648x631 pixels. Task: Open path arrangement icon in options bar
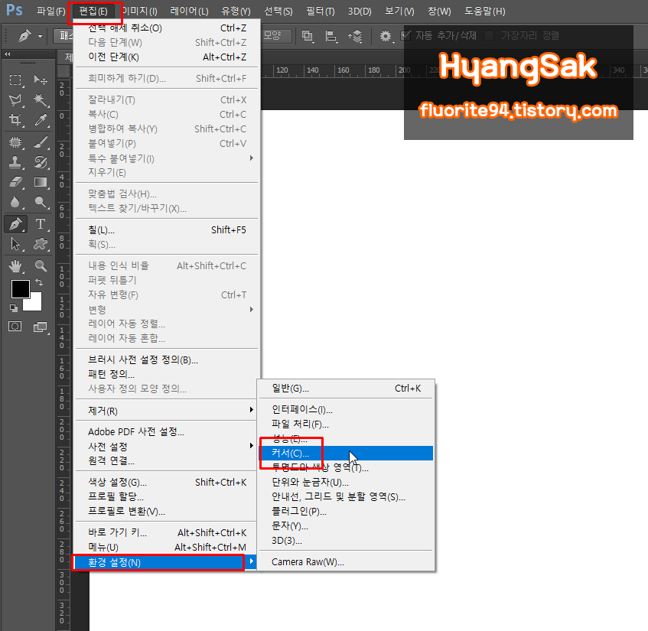pyautogui.click(x=354, y=37)
